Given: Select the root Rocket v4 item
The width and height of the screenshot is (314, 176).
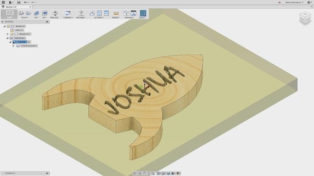Looking at the screenshot, I should pos(20,26).
